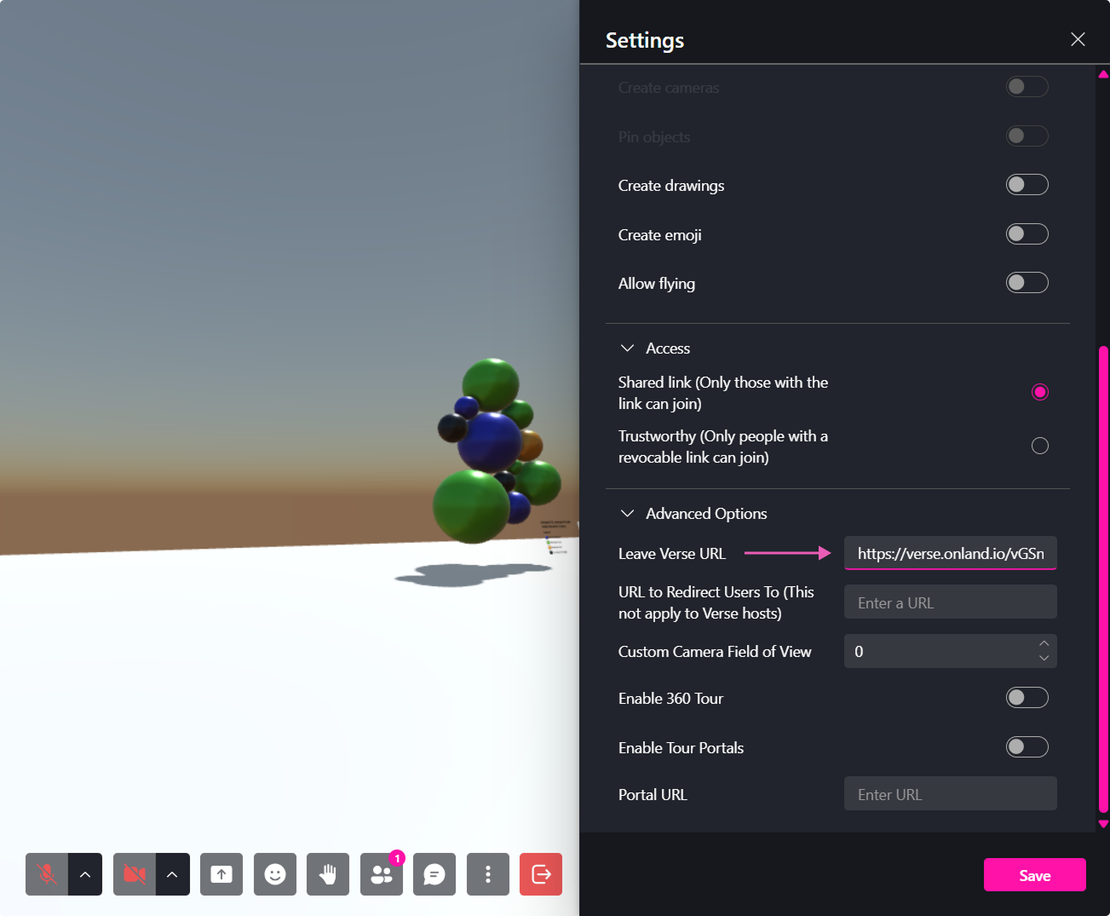1110x916 pixels.
Task: Open the emoji picker
Action: [x=274, y=874]
